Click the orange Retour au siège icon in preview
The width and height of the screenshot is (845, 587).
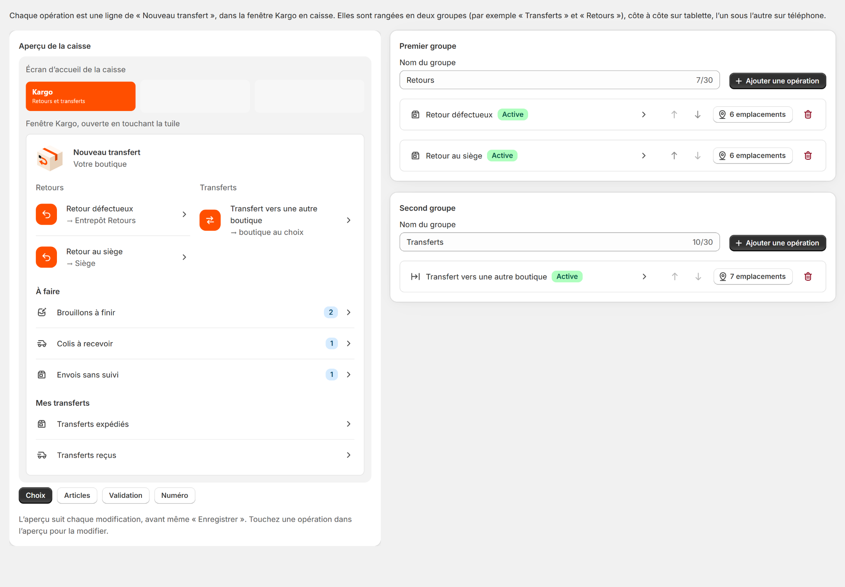pos(46,257)
